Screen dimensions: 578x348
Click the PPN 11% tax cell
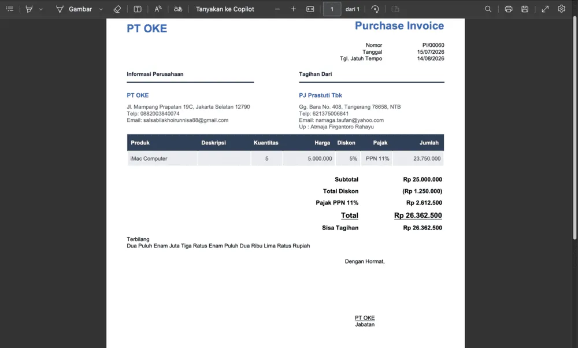click(x=377, y=158)
